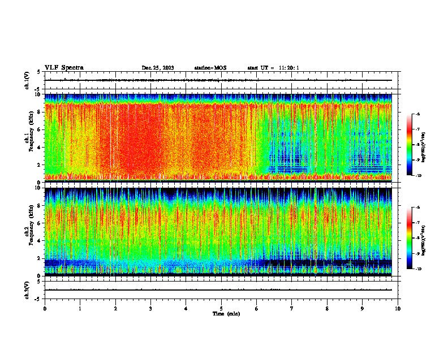448x346 pixels.
Task: Click the time axis tick label "1"
Action: (x=80, y=309)
